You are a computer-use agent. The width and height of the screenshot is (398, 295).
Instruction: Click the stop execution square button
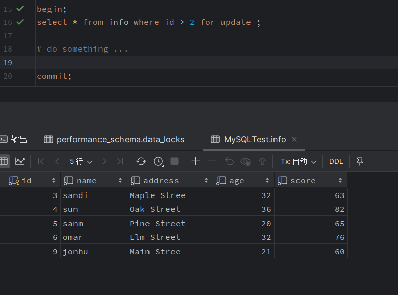click(175, 161)
